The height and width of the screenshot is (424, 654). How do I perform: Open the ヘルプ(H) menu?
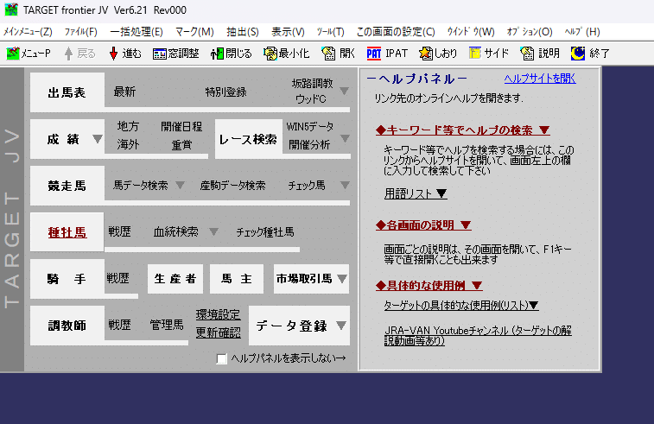582,32
